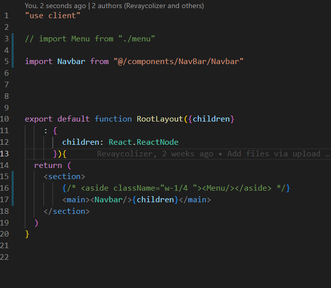Click React.ReactNode type annotation

[x=143, y=142]
